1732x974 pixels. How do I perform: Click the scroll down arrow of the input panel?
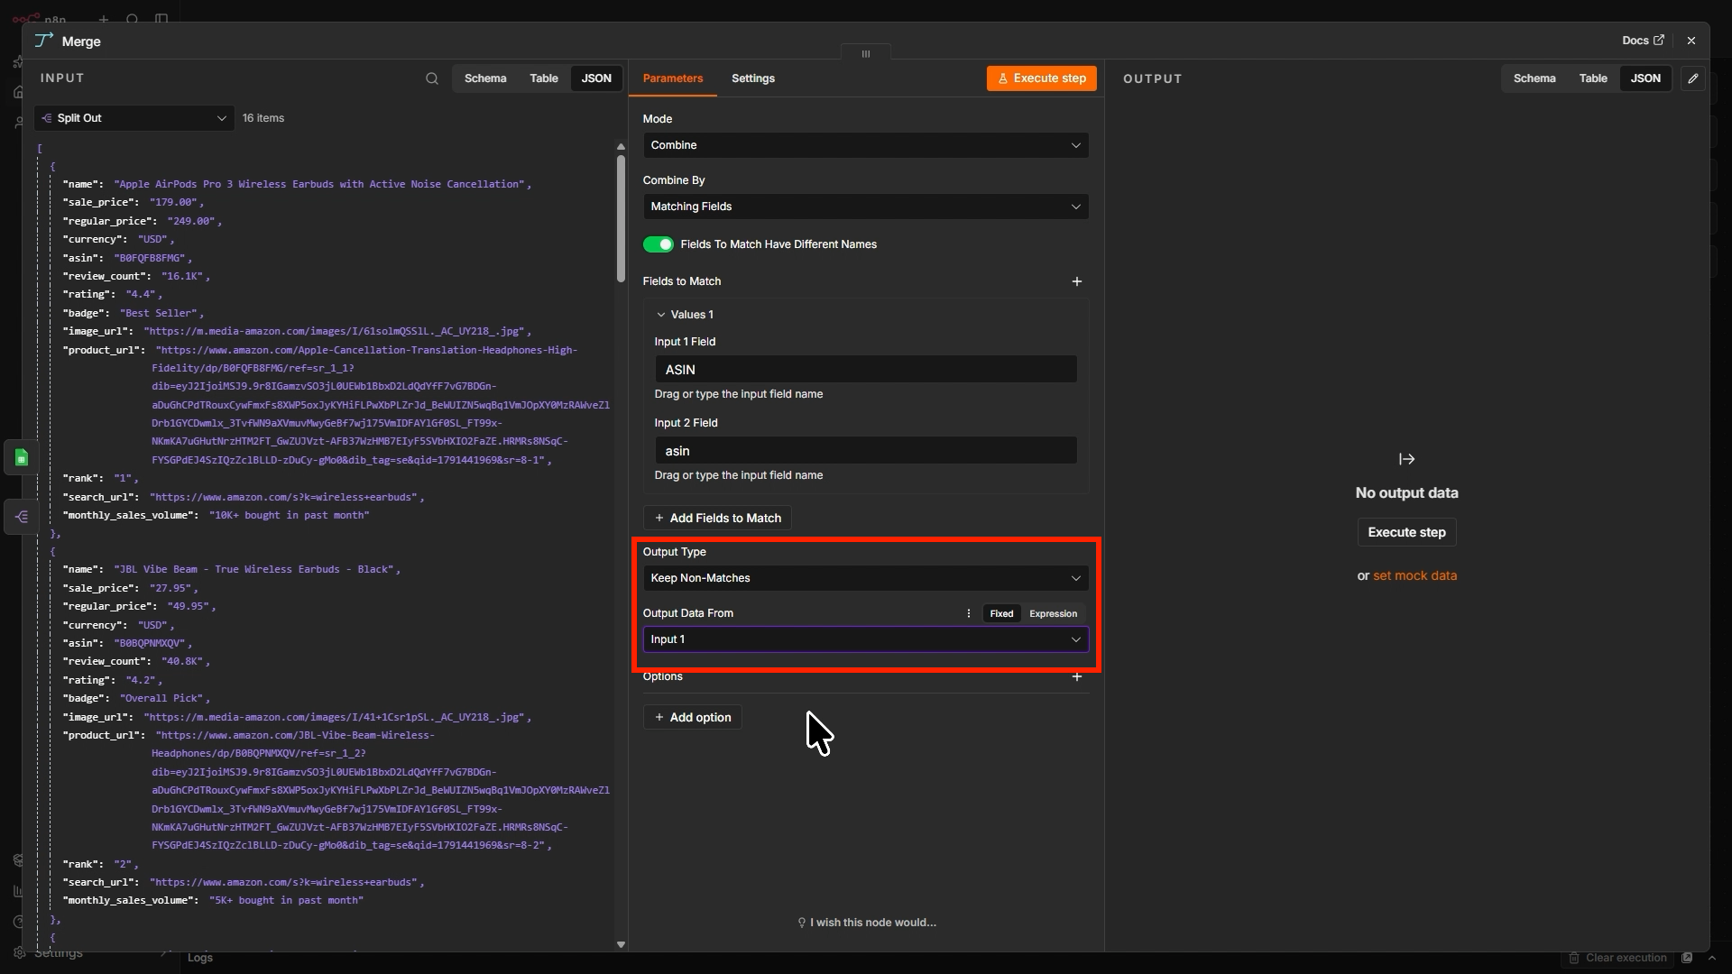[621, 944]
